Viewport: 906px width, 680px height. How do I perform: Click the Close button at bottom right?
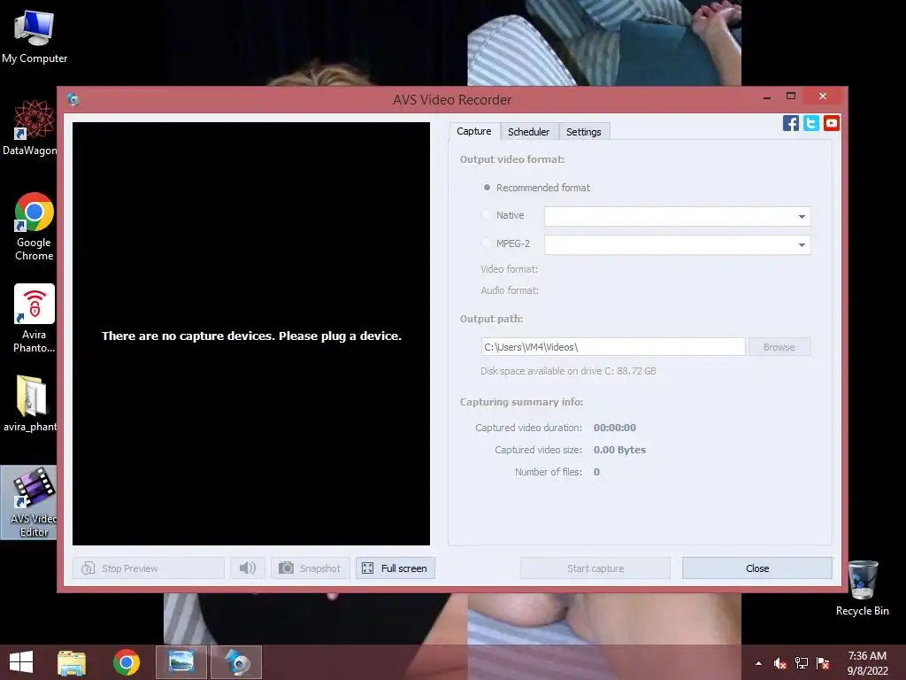(x=757, y=568)
